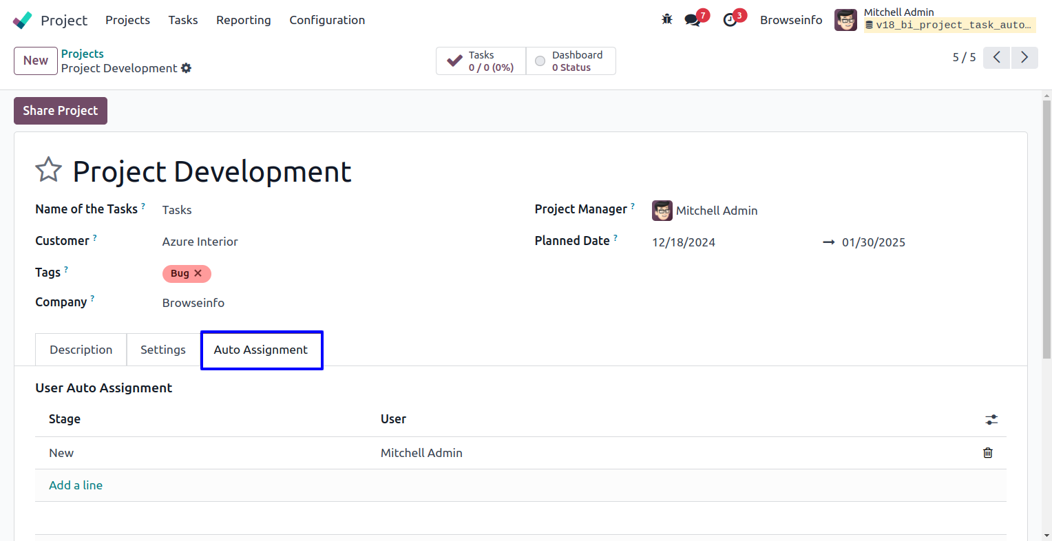1052x541 pixels.
Task: Go to the next project record
Action: coord(1024,57)
